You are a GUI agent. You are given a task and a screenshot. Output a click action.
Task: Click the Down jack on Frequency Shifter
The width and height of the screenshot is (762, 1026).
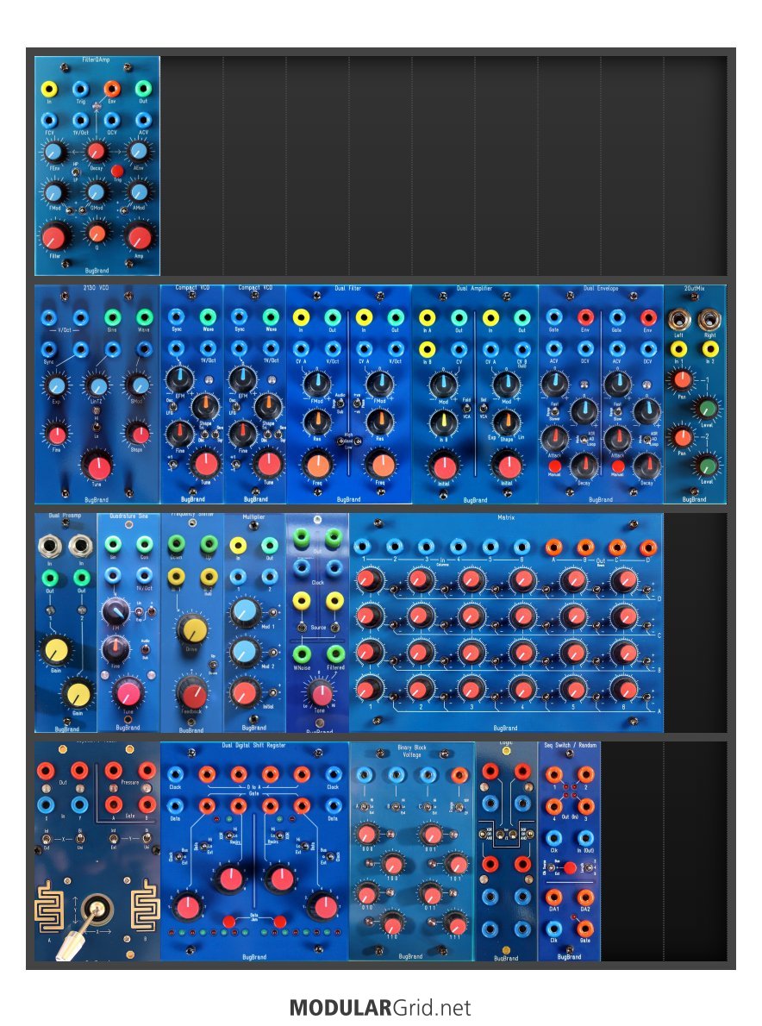point(177,544)
